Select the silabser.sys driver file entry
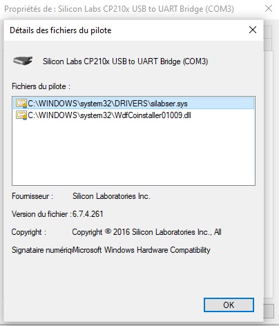 (134, 104)
